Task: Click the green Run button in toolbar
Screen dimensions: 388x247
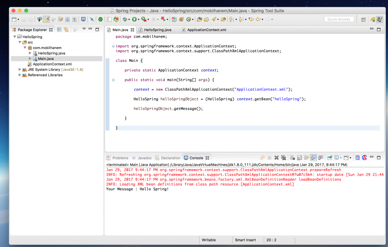Action: [134, 19]
